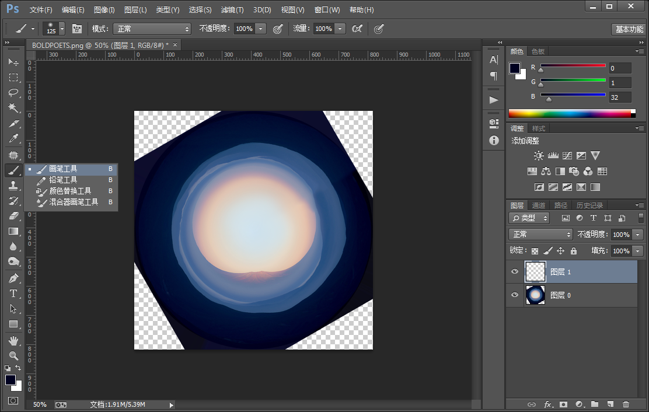Hide 图层 0 using its eye icon
The width and height of the screenshot is (649, 412).
pyautogui.click(x=515, y=295)
